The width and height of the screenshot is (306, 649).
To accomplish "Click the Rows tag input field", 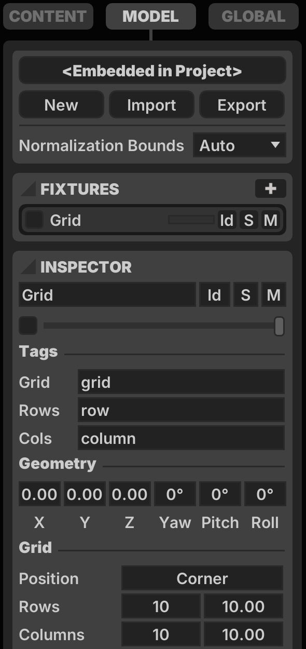I will tap(181, 410).
